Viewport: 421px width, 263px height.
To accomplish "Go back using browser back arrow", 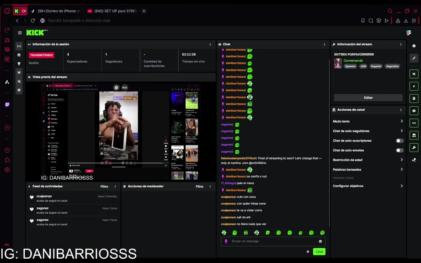I will [17, 20].
